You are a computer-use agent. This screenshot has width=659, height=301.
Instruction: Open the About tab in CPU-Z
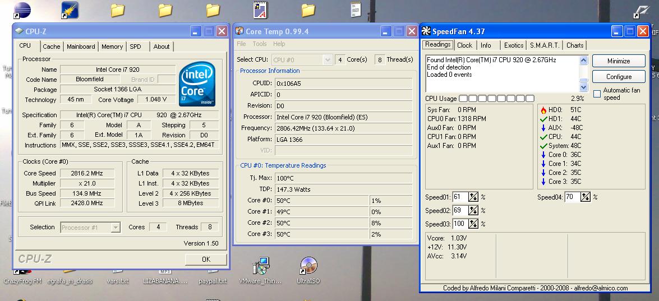162,47
